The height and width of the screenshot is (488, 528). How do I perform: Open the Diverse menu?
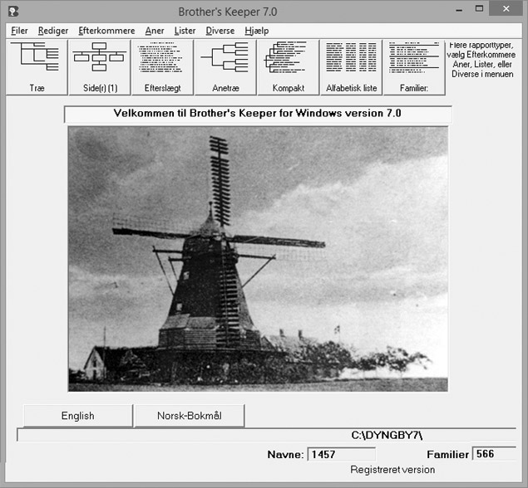point(220,31)
